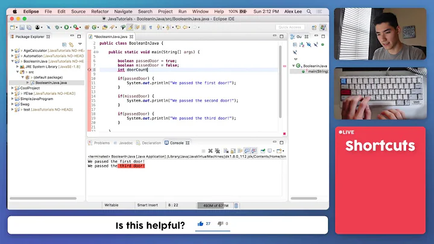The image size is (434, 244).
Task: Click the Last Edit Location arrow icon
Action: coord(178,27)
